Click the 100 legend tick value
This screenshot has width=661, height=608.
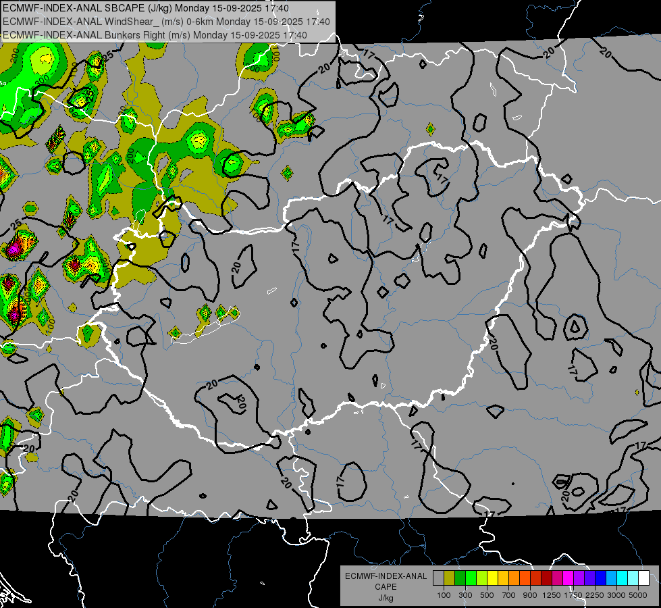tap(444, 595)
